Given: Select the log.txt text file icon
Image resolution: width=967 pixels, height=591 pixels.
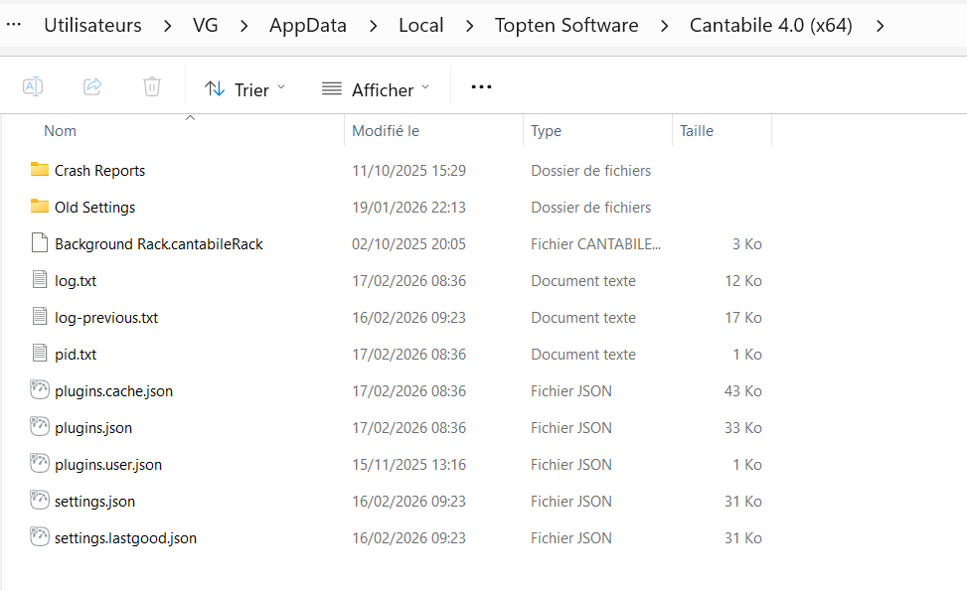Looking at the screenshot, I should [x=40, y=280].
